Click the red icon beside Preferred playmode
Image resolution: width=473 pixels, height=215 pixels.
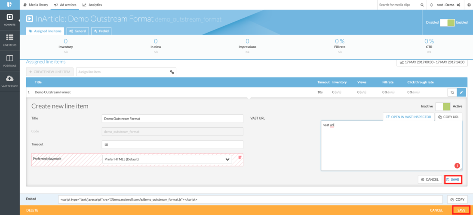(240, 157)
